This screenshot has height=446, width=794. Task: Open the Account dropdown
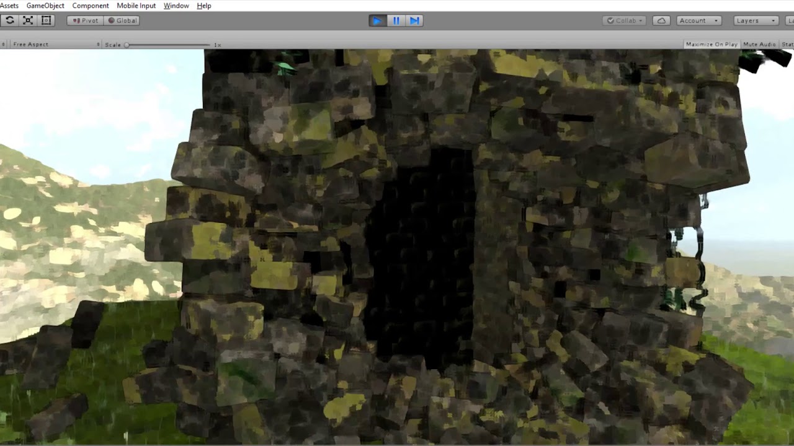click(698, 20)
